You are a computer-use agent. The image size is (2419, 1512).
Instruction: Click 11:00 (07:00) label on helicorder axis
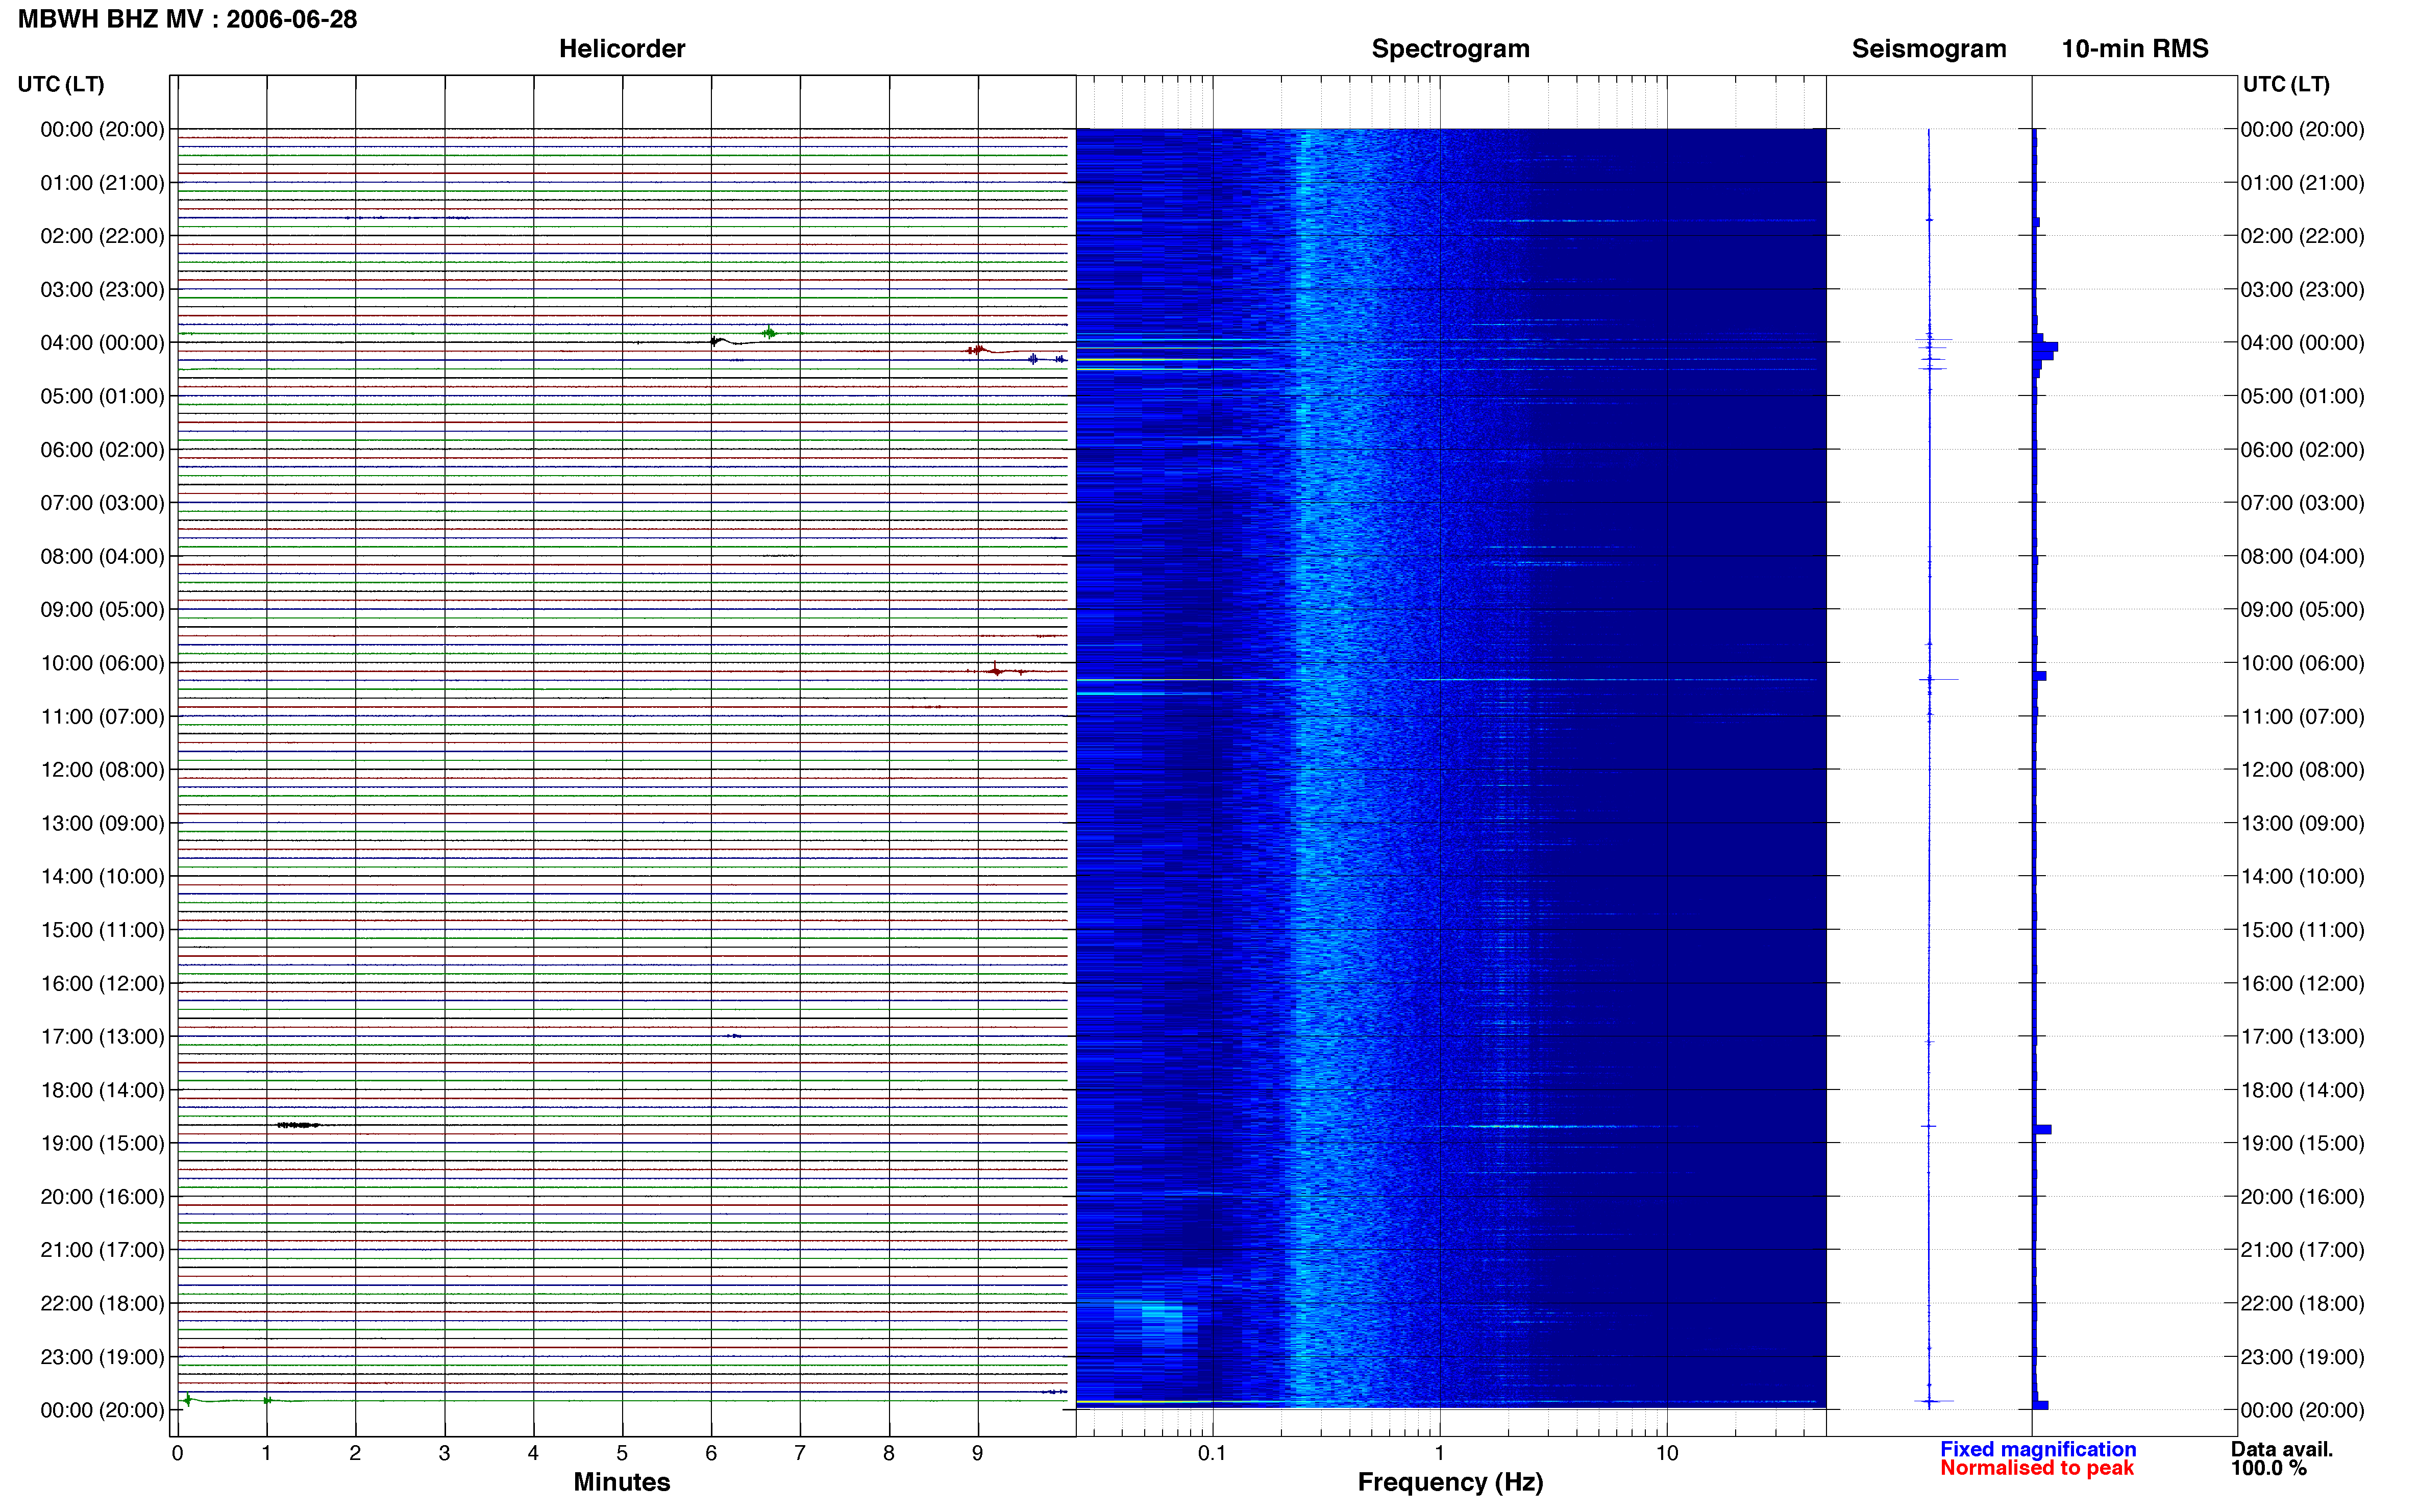[x=102, y=717]
